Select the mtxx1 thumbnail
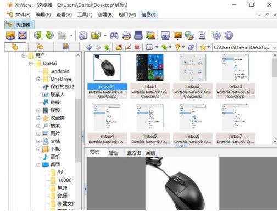This screenshot has height=211, width=279. (150, 76)
